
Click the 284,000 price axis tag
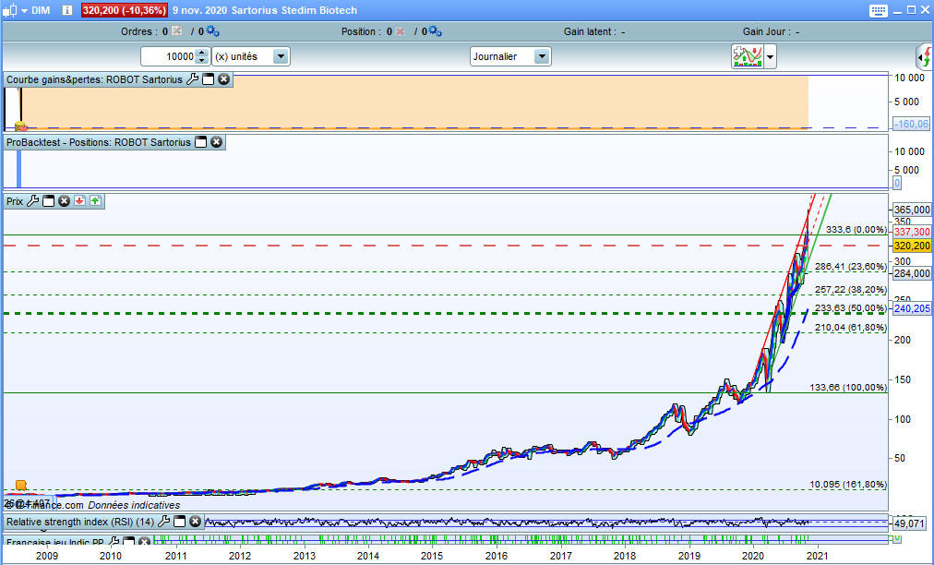(x=912, y=273)
